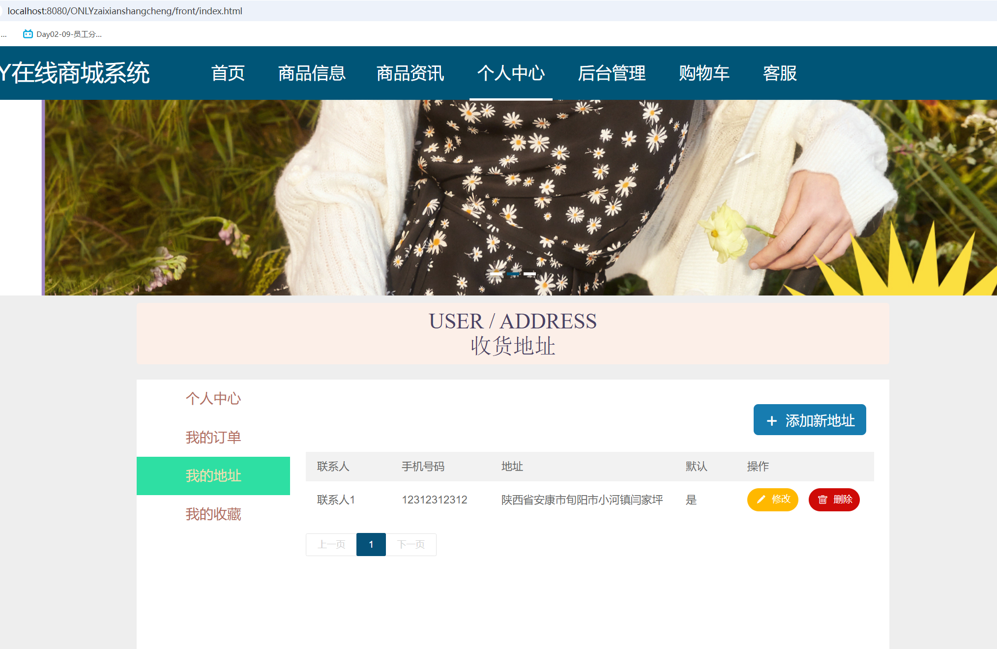Open the 购物车 shopping cart
The width and height of the screenshot is (997, 649).
point(704,73)
